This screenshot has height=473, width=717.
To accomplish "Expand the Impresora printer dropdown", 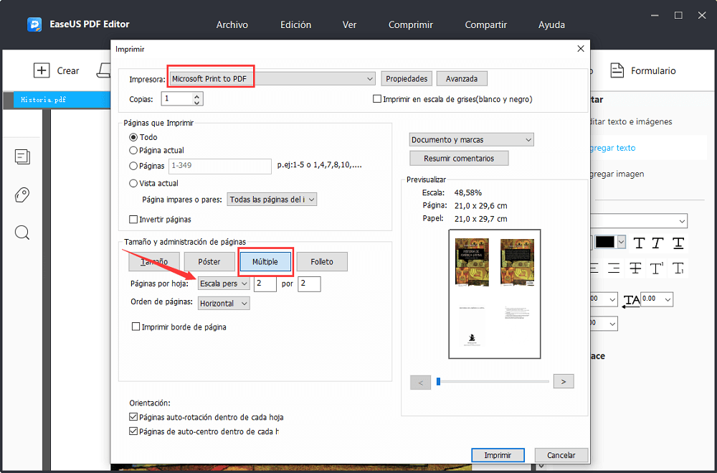I will [x=370, y=79].
